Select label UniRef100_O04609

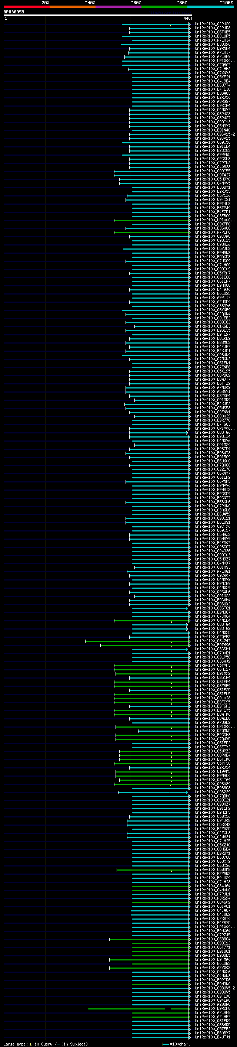click(212, 903)
